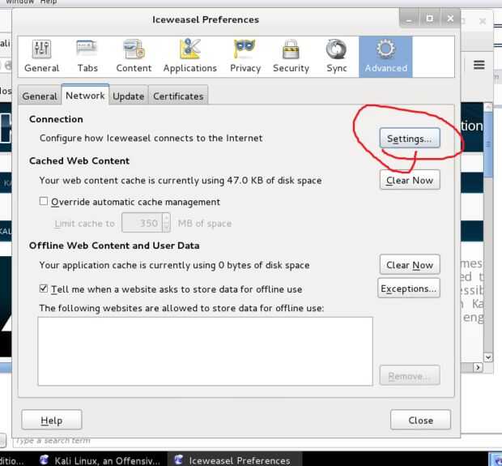Click Offline Web Content and User Data heading
This screenshot has width=502, height=466.
coord(114,246)
